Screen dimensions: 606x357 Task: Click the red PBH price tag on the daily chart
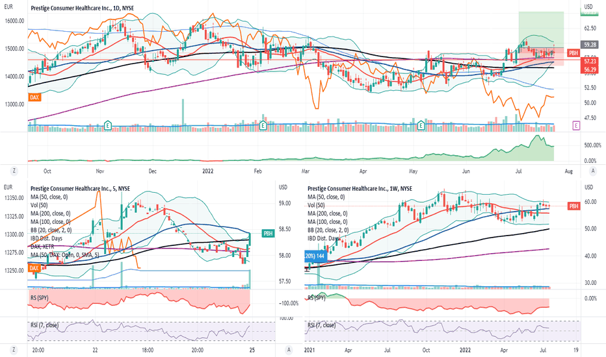[573, 53]
